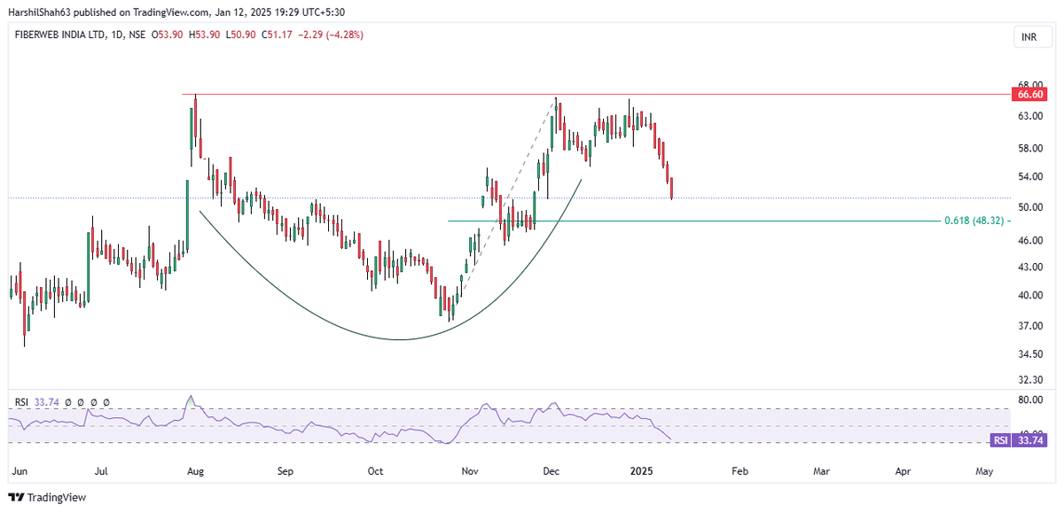Viewport: 1064px width, 512px height.
Task: Click the 0.618 (48.32) Fibonacci label
Action: [975, 221]
